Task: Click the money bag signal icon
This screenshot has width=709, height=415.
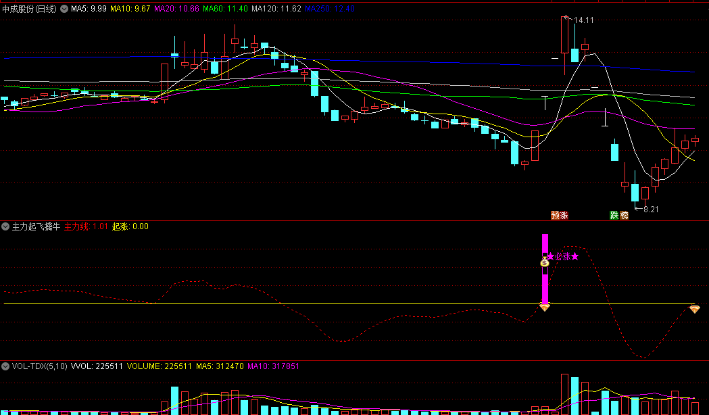Action: (545, 262)
